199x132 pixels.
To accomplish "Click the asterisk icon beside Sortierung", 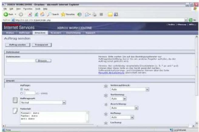I will (x=106, y=95).
